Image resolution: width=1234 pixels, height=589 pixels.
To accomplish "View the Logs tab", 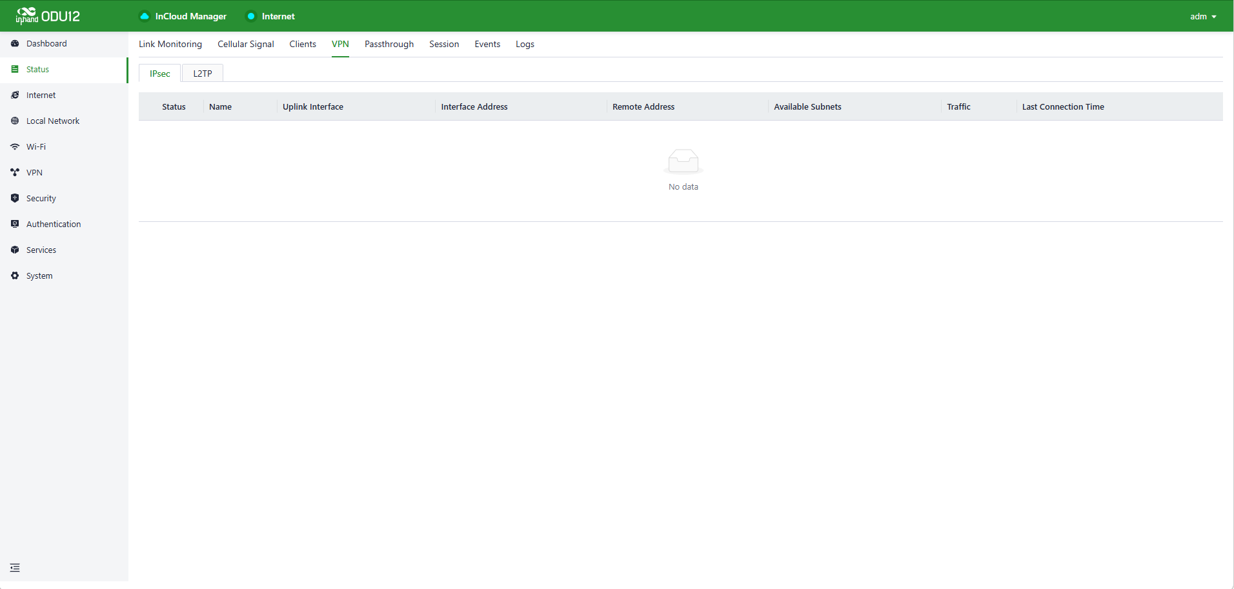I will click(525, 45).
